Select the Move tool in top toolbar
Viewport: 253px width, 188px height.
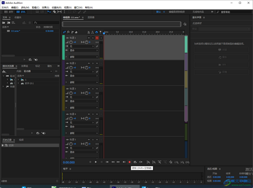coord(49,12)
